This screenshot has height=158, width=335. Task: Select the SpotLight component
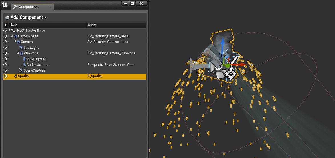(31, 47)
